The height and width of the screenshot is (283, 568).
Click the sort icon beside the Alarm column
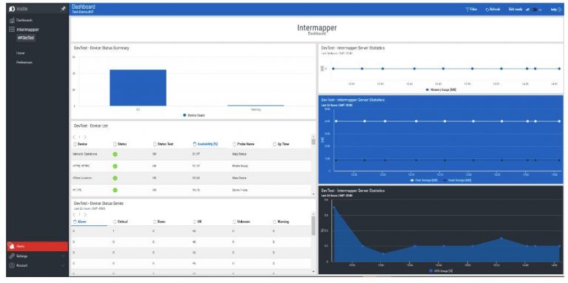click(75, 222)
